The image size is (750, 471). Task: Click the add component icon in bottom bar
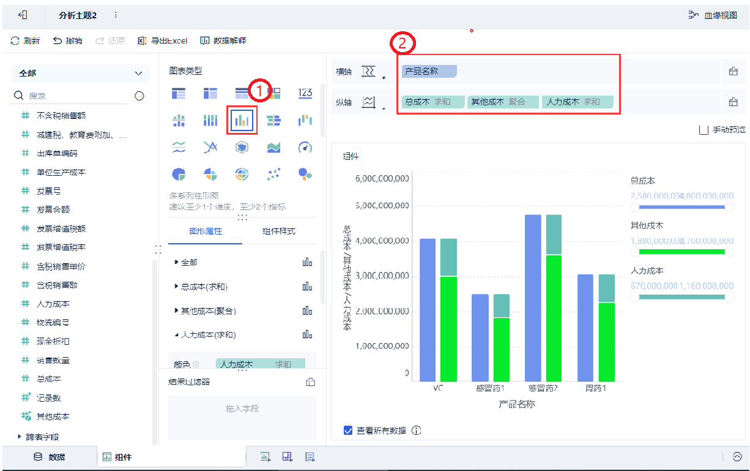(265, 456)
